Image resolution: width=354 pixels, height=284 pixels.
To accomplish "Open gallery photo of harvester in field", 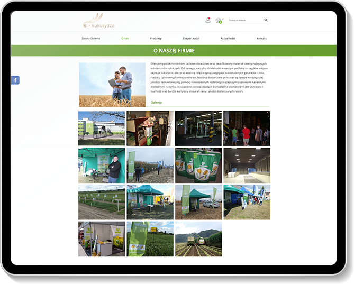I will click(198, 239).
